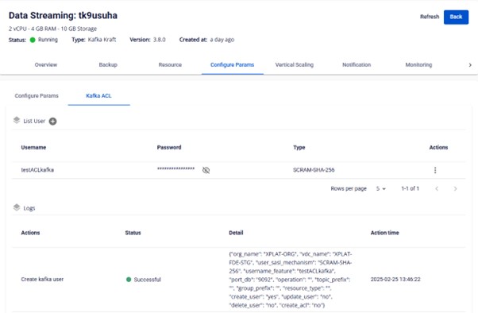The height and width of the screenshot is (313, 478).
Task: Select the Kafka ACL sub-tab
Action: (x=98, y=96)
